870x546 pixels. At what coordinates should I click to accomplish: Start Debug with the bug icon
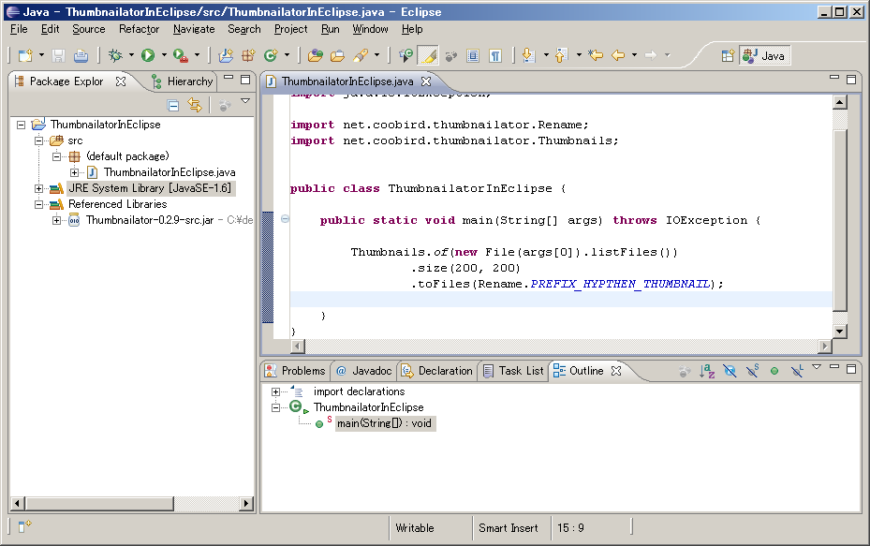(x=115, y=55)
